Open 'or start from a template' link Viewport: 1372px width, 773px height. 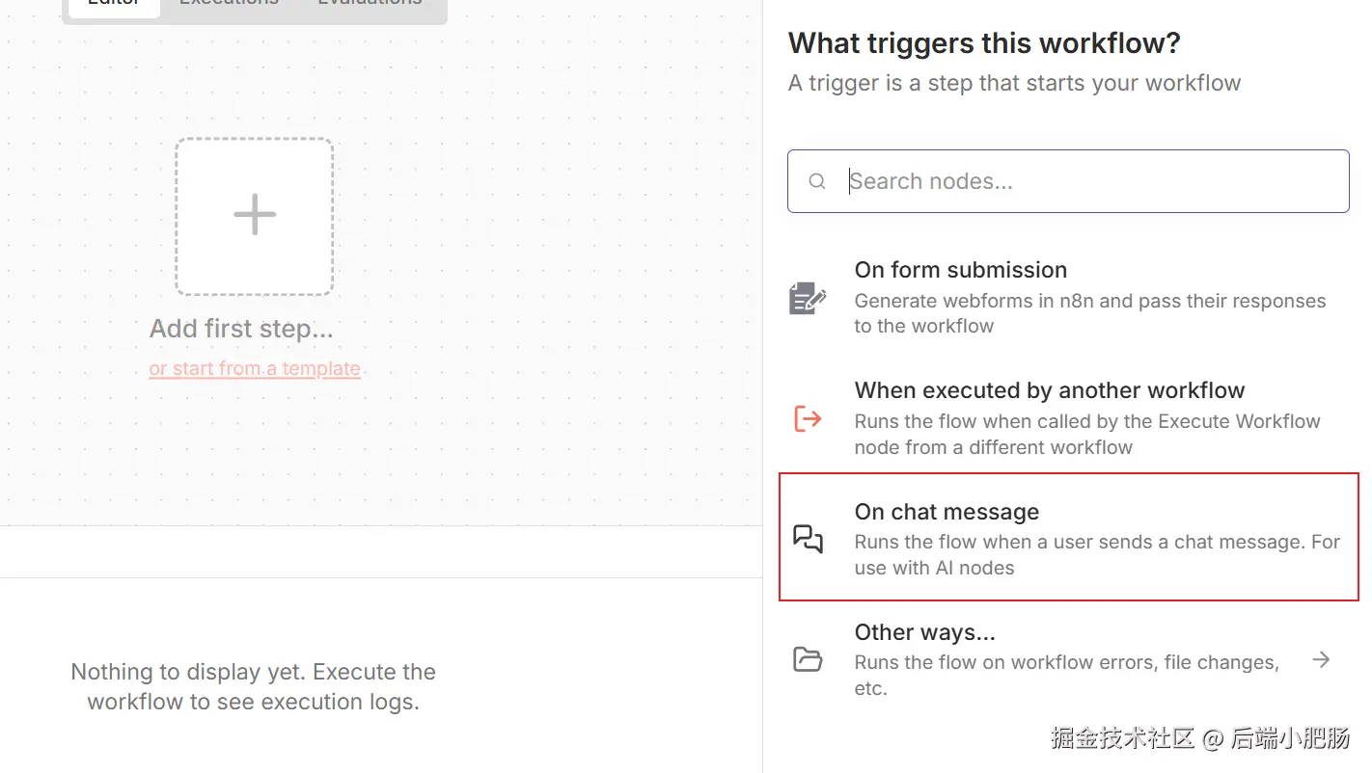pos(255,368)
